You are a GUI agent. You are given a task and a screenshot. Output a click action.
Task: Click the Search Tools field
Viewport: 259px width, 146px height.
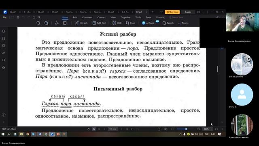[176, 17]
